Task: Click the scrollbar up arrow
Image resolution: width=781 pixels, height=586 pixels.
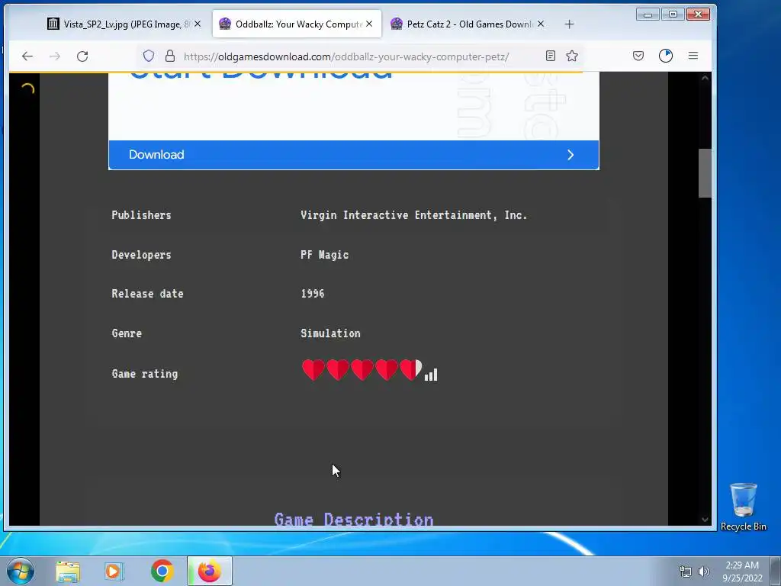Action: click(704, 79)
